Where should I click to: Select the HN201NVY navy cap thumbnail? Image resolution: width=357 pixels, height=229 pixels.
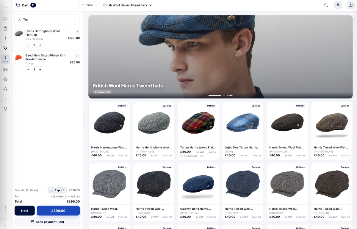[243, 184]
